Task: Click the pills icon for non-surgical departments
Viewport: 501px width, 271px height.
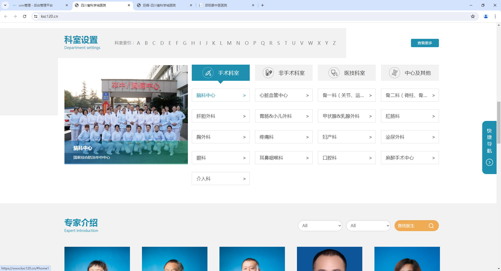Action: pos(268,73)
